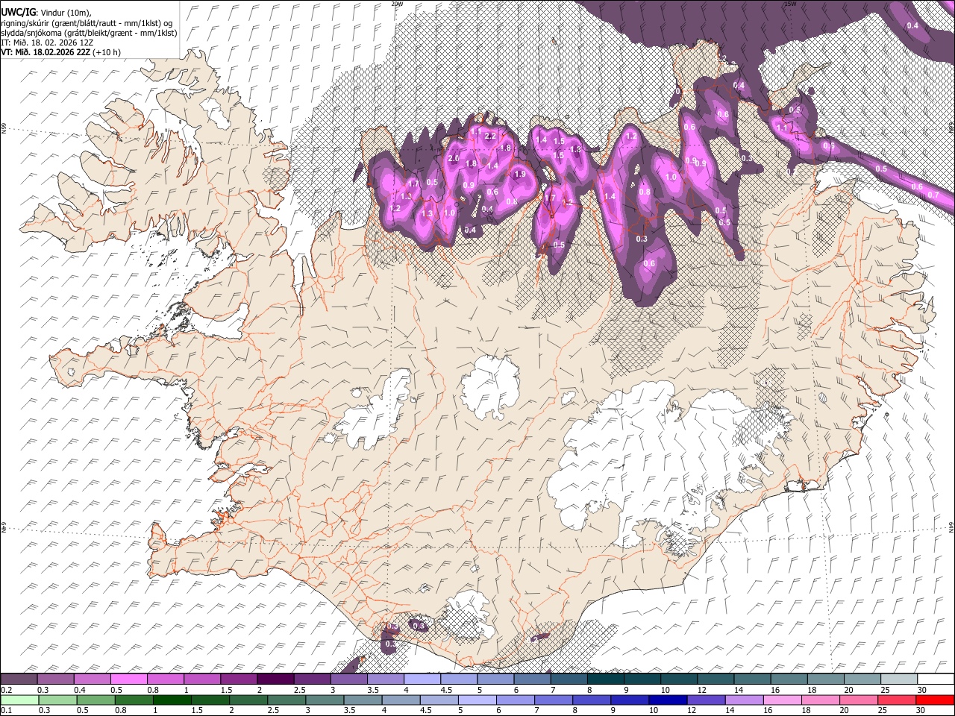The image size is (955, 716).
Task: Click the 'rigning/skúrir (grænt/blátt/rautt' legend description line
Action: (x=87, y=22)
